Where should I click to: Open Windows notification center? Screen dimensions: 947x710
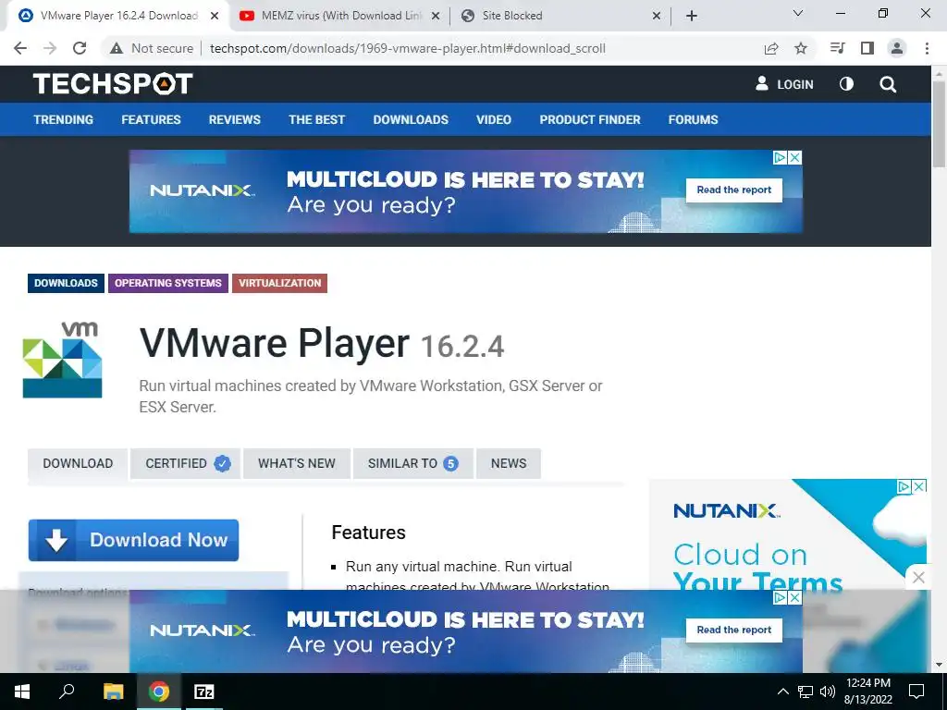click(x=916, y=692)
